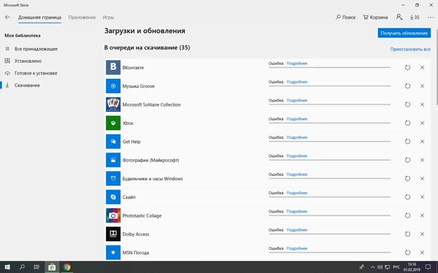The width and height of the screenshot is (438, 273).
Task: Click the Будильники и часы Windows name
Action: click(x=153, y=179)
